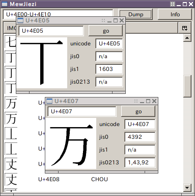
Task: Click go in the U+4E05 window
Action: tap(105, 31)
